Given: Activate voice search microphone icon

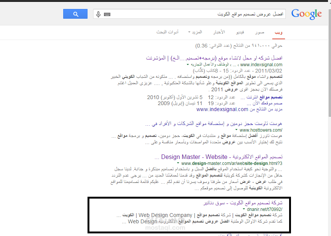Looking at the screenshot, I should click(x=98, y=14).
